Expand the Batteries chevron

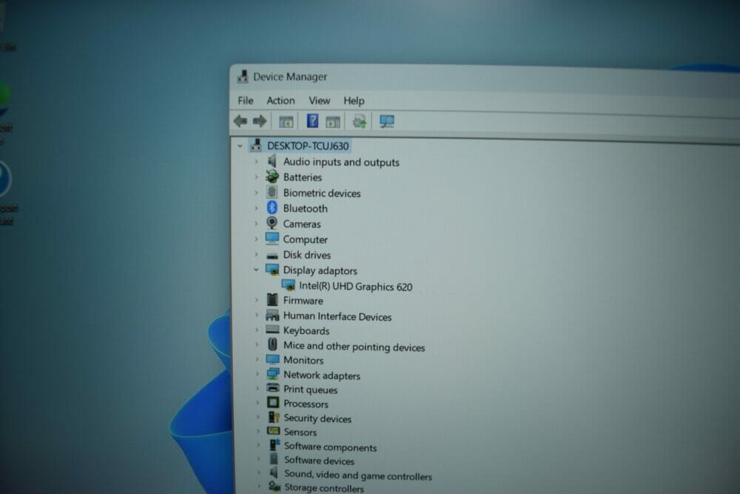[x=256, y=177]
